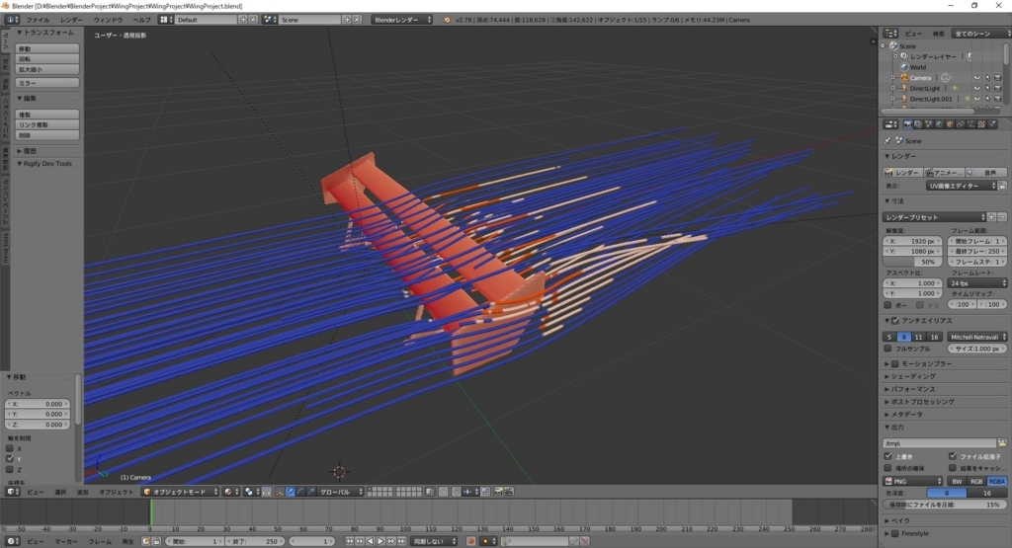Open the ヘルプ menu
1012x548 pixels.
[x=141, y=20]
